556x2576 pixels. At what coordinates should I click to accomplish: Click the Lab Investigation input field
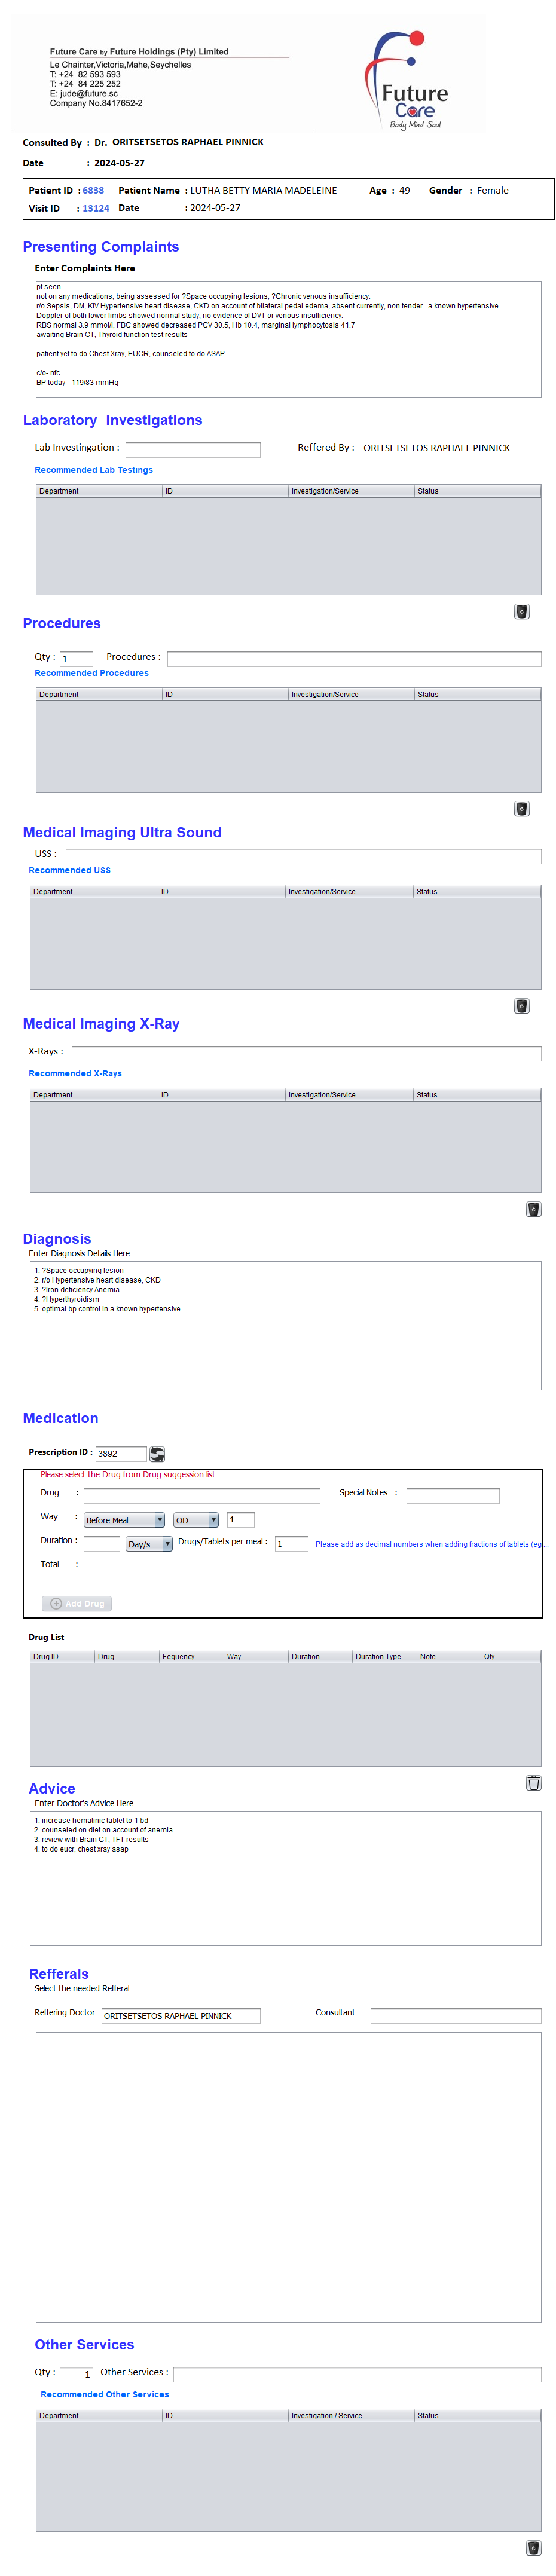coord(192,449)
